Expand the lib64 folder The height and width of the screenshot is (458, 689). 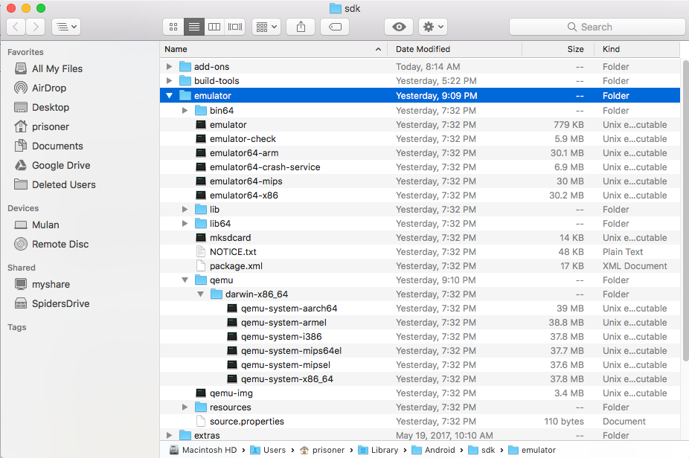[x=185, y=224]
